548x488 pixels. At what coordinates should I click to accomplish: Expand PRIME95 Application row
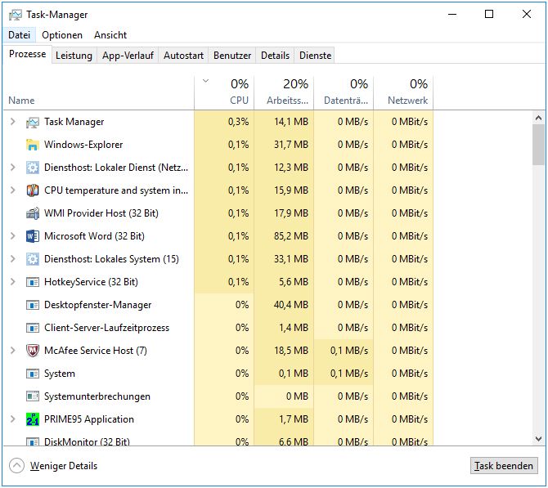pos(13,419)
